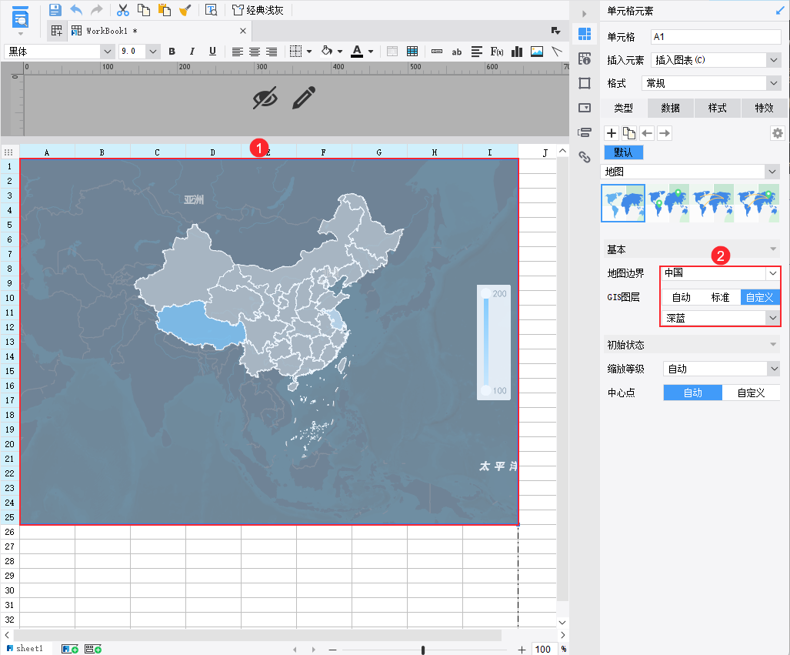This screenshot has width=790, height=655.
Task: Add a new chart with plus icon
Action: pos(612,133)
